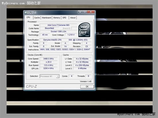Select the CPU tab
The image size is (158, 118).
click(x=28, y=17)
